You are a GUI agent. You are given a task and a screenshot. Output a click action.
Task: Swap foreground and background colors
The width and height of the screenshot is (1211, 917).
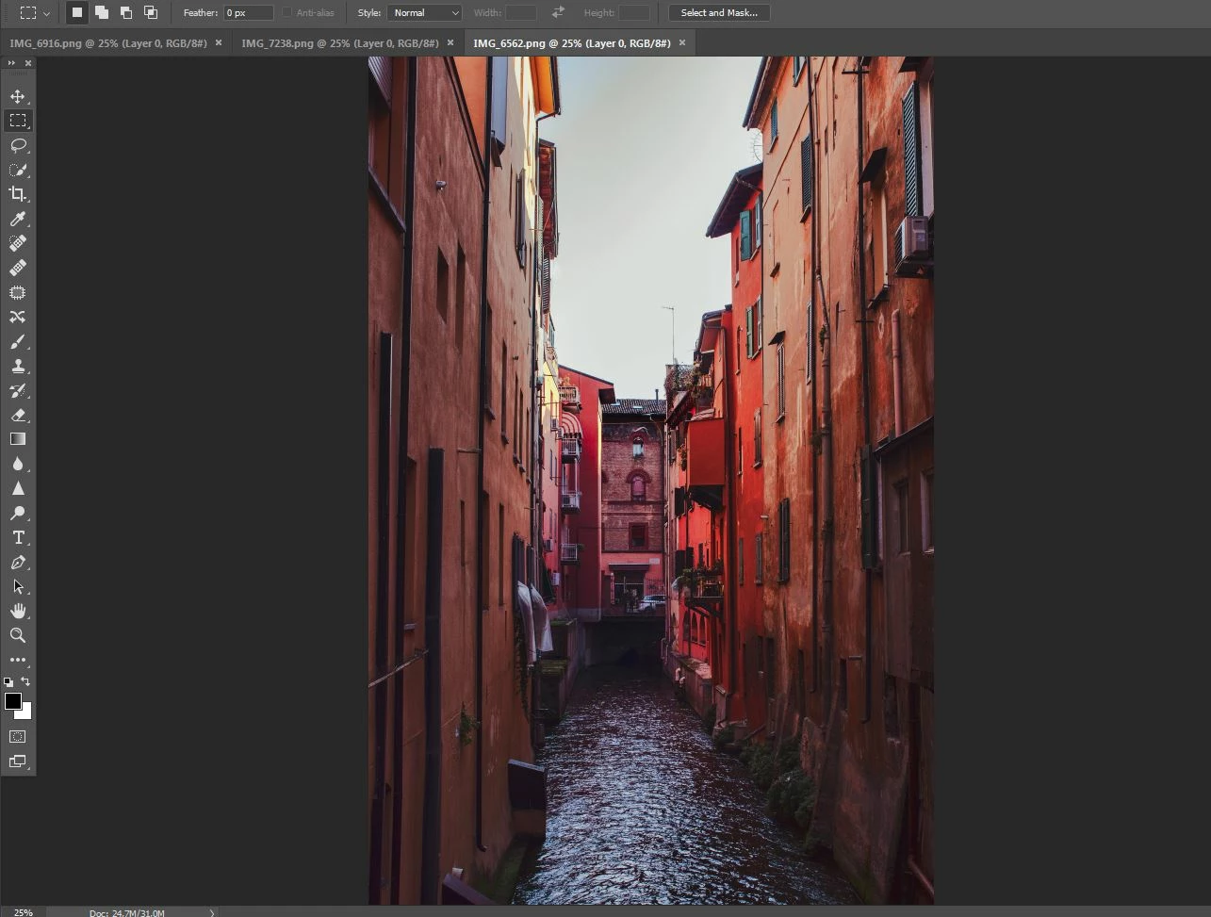25,680
